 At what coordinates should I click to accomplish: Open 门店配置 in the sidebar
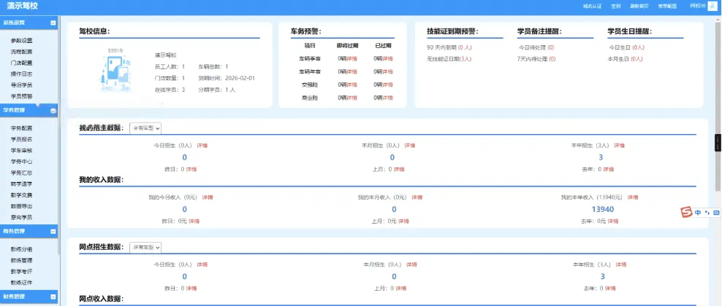click(x=22, y=63)
